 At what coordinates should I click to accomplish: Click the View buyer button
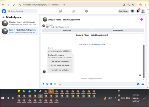click(67, 31)
